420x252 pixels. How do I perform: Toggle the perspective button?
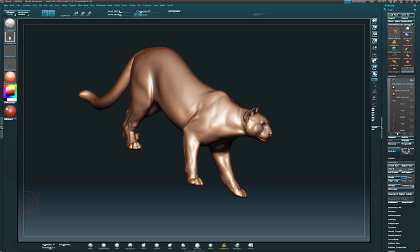click(x=174, y=12)
